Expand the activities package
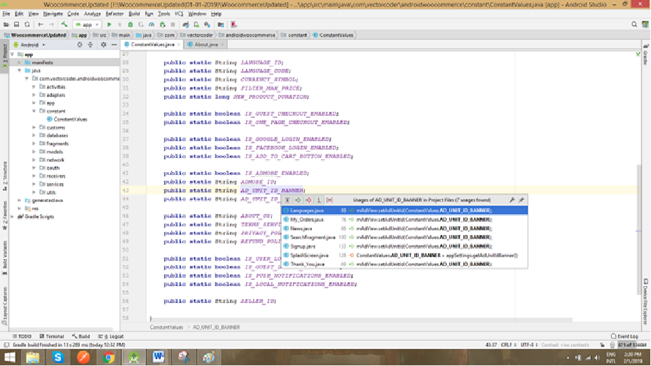Viewport: 651px width, 366px height. pyautogui.click(x=34, y=87)
